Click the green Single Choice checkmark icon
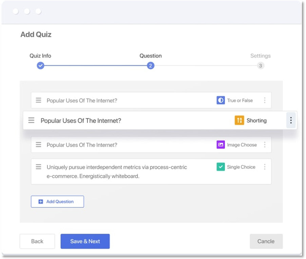Image resolution: width=306 pixels, height=259 pixels. tap(221, 167)
